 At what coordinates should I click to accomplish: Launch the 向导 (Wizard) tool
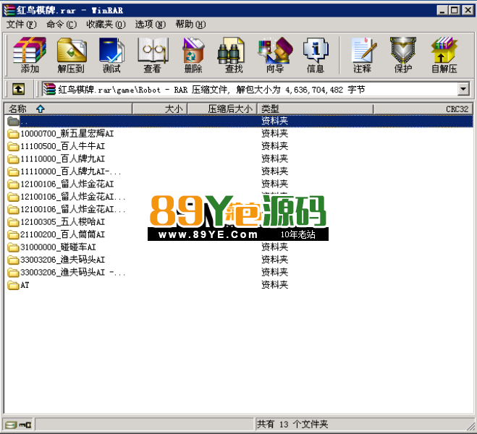[x=275, y=55]
